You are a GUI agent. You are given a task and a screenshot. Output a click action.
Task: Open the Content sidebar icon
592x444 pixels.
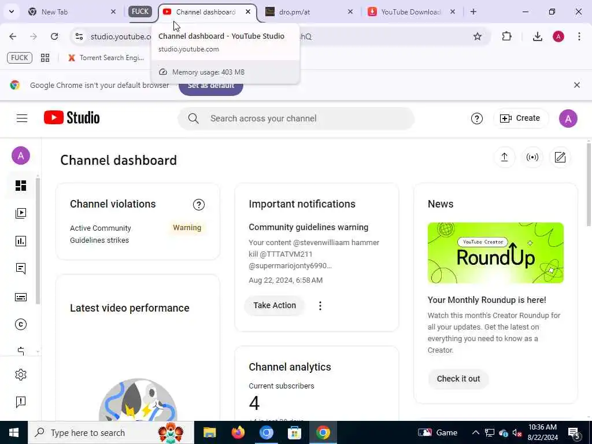[x=21, y=213]
